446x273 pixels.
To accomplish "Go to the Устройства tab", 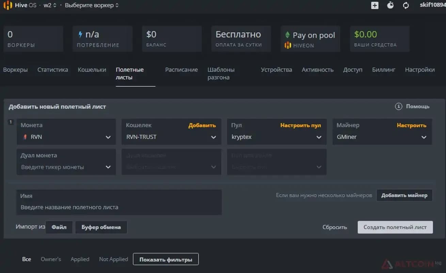I will pyautogui.click(x=276, y=70).
